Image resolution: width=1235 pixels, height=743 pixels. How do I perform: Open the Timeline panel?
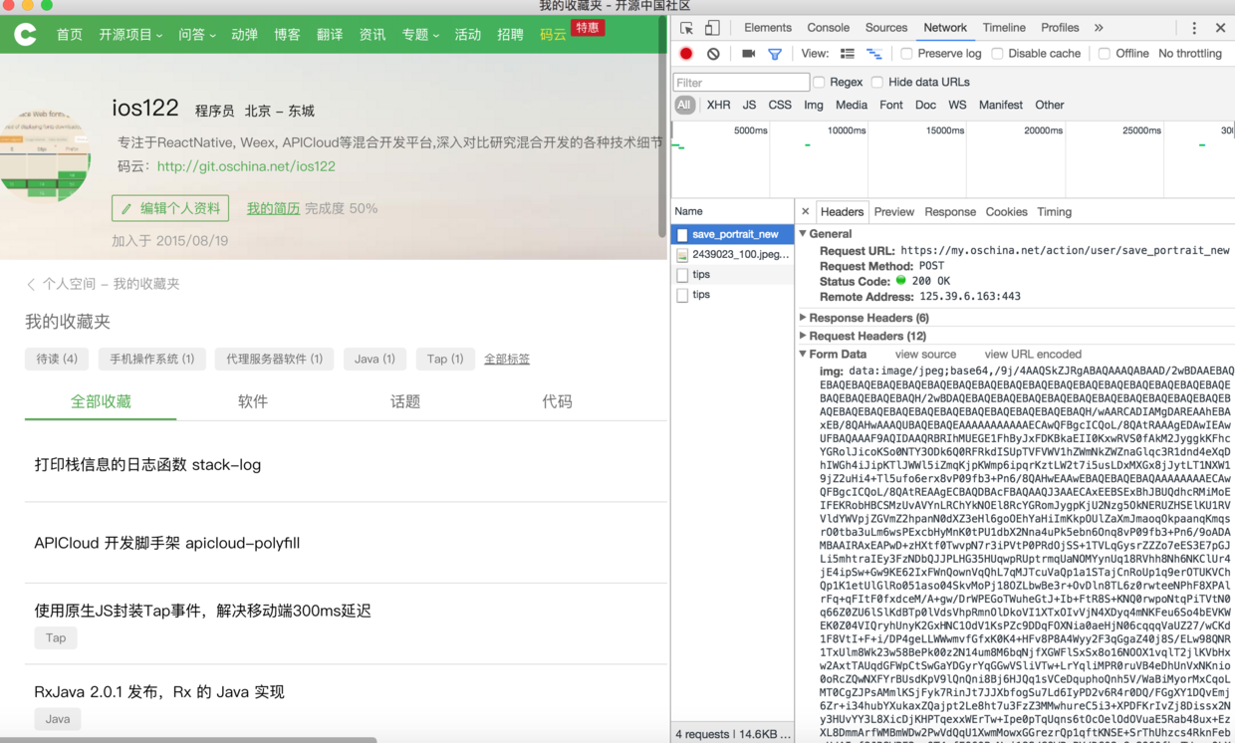pyautogui.click(x=1004, y=28)
